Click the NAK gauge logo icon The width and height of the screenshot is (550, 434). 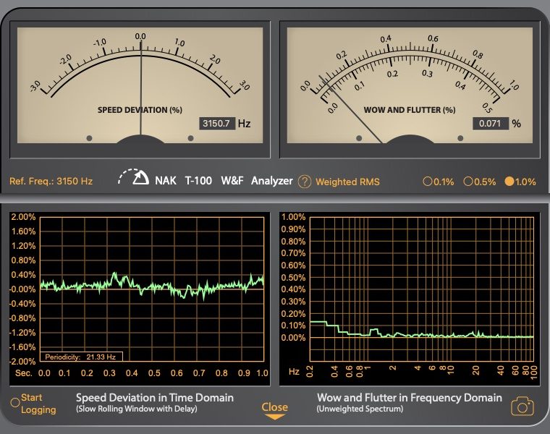tap(134, 177)
